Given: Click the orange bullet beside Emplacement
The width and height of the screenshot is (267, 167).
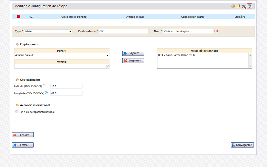Looking at the screenshot, I should click(17, 44).
